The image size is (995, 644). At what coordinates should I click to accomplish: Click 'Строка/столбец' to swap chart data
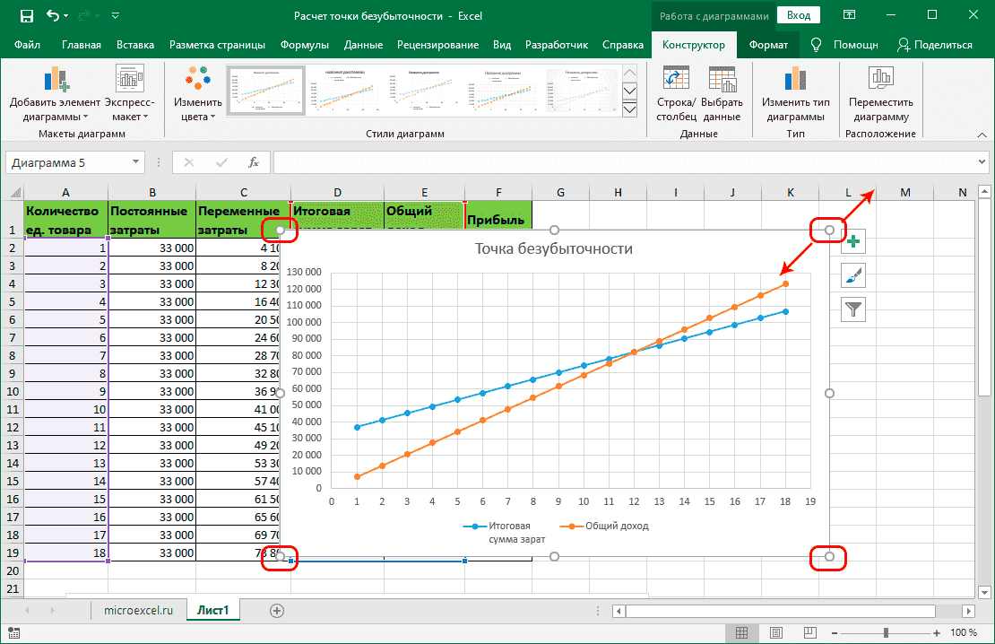point(677,90)
